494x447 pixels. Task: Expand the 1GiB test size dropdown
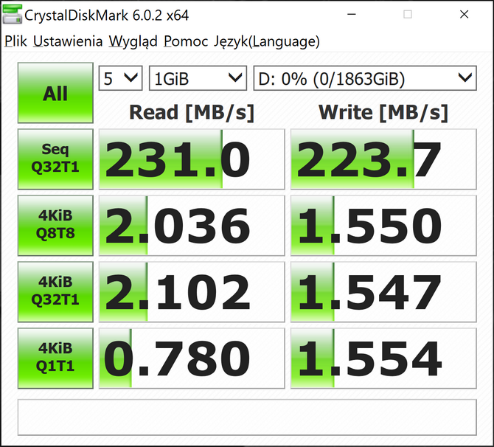[198, 78]
